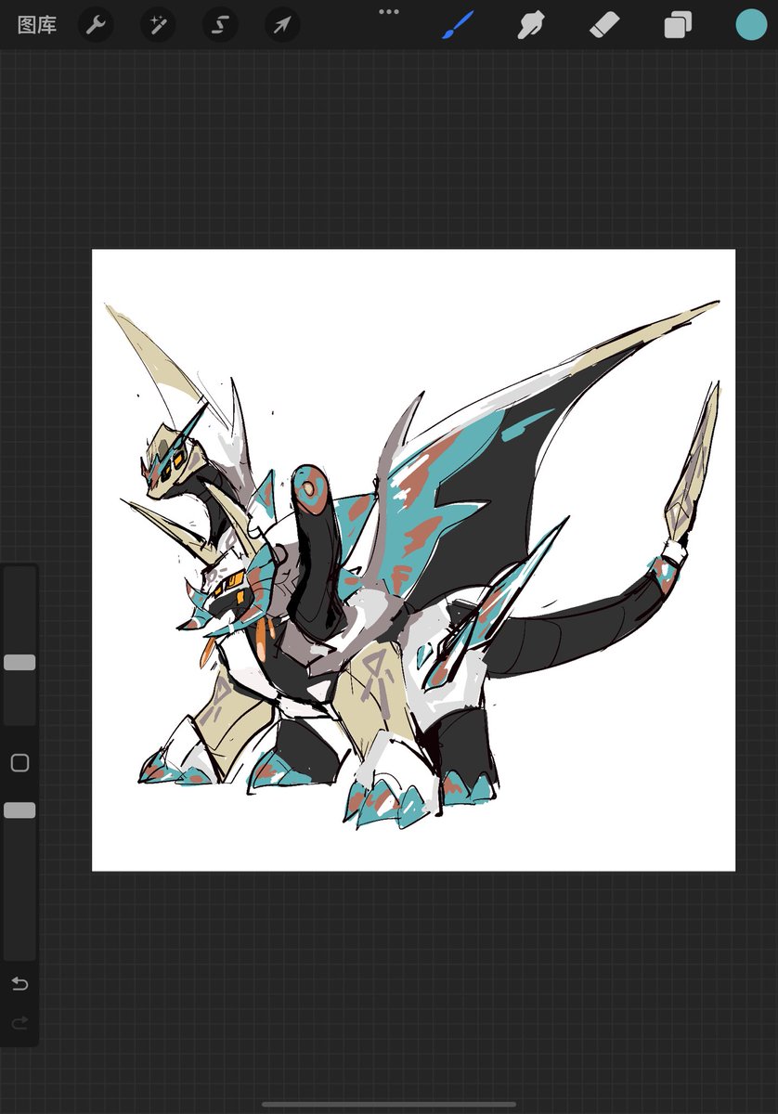Activate the Transform arrow tool
778x1114 pixels.
282,25
